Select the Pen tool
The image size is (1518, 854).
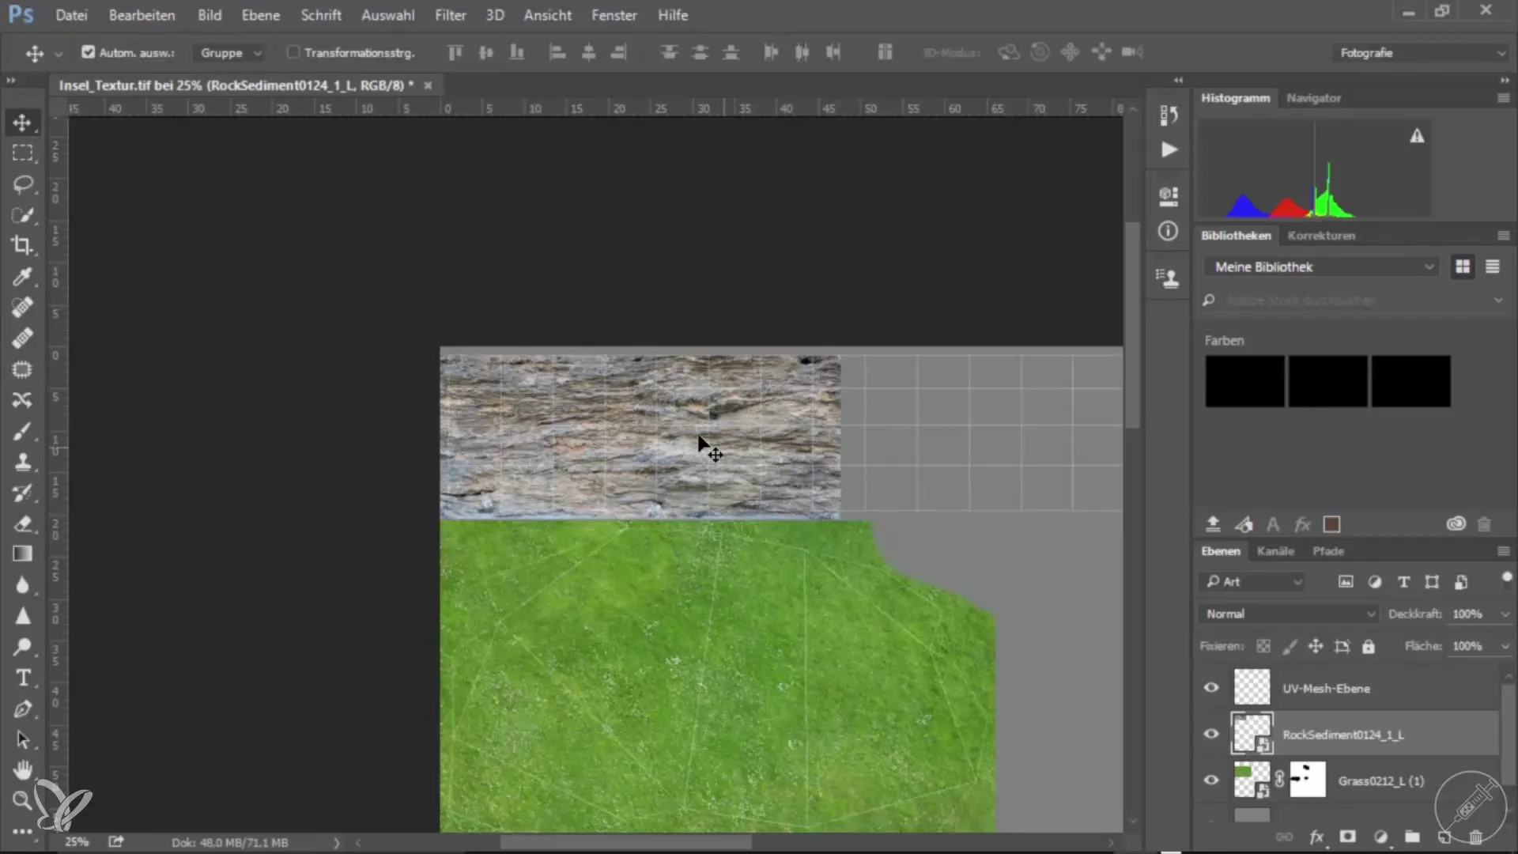tap(22, 709)
